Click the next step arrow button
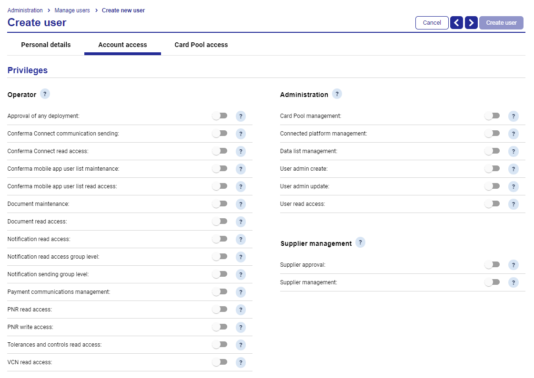This screenshot has height=378, width=534. pyautogui.click(x=471, y=23)
